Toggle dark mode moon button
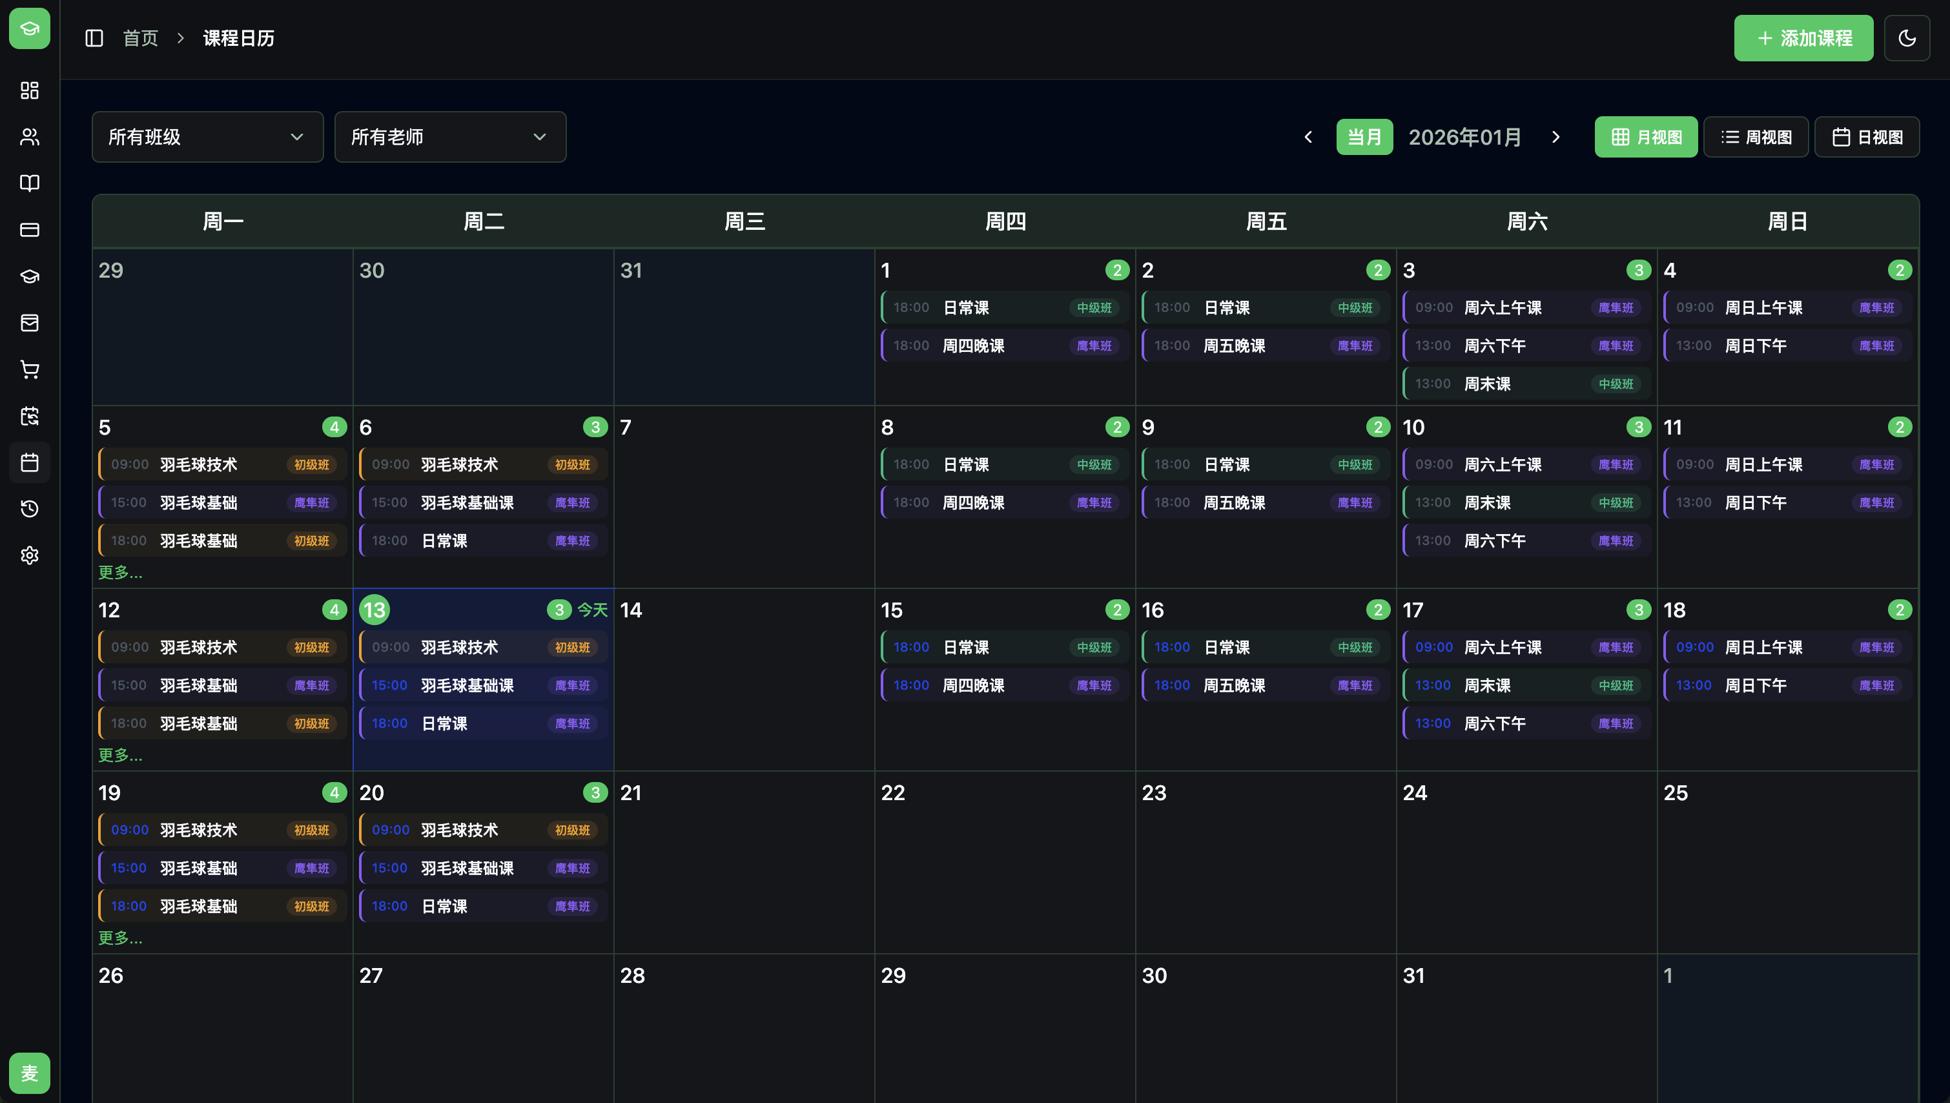 coord(1906,38)
